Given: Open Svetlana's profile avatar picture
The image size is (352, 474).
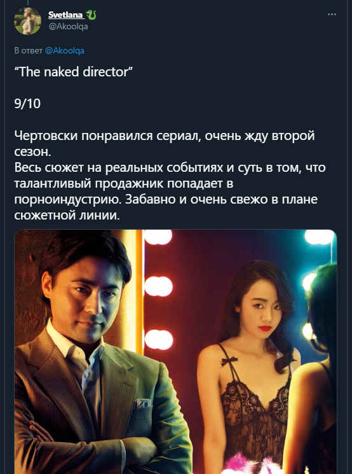Looking at the screenshot, I should (28, 21).
